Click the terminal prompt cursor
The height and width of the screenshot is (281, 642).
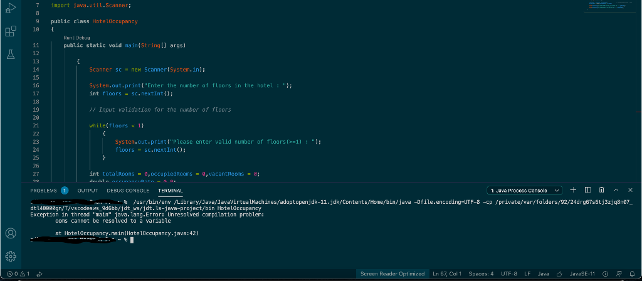pyautogui.click(x=132, y=240)
